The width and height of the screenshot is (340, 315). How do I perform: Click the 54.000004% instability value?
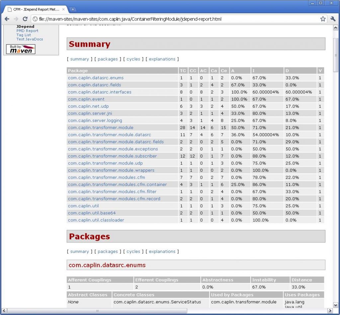point(266,135)
